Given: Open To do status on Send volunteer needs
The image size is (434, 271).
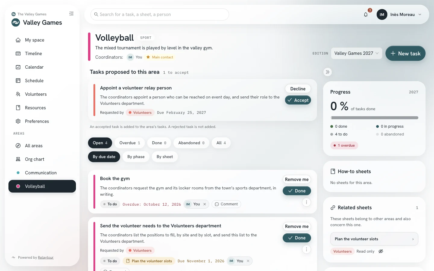Looking at the screenshot, I should (110, 261).
